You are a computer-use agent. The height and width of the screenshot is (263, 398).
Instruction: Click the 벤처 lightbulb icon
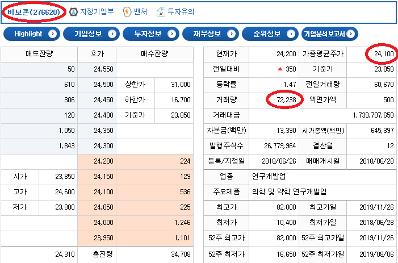pyautogui.click(x=127, y=12)
